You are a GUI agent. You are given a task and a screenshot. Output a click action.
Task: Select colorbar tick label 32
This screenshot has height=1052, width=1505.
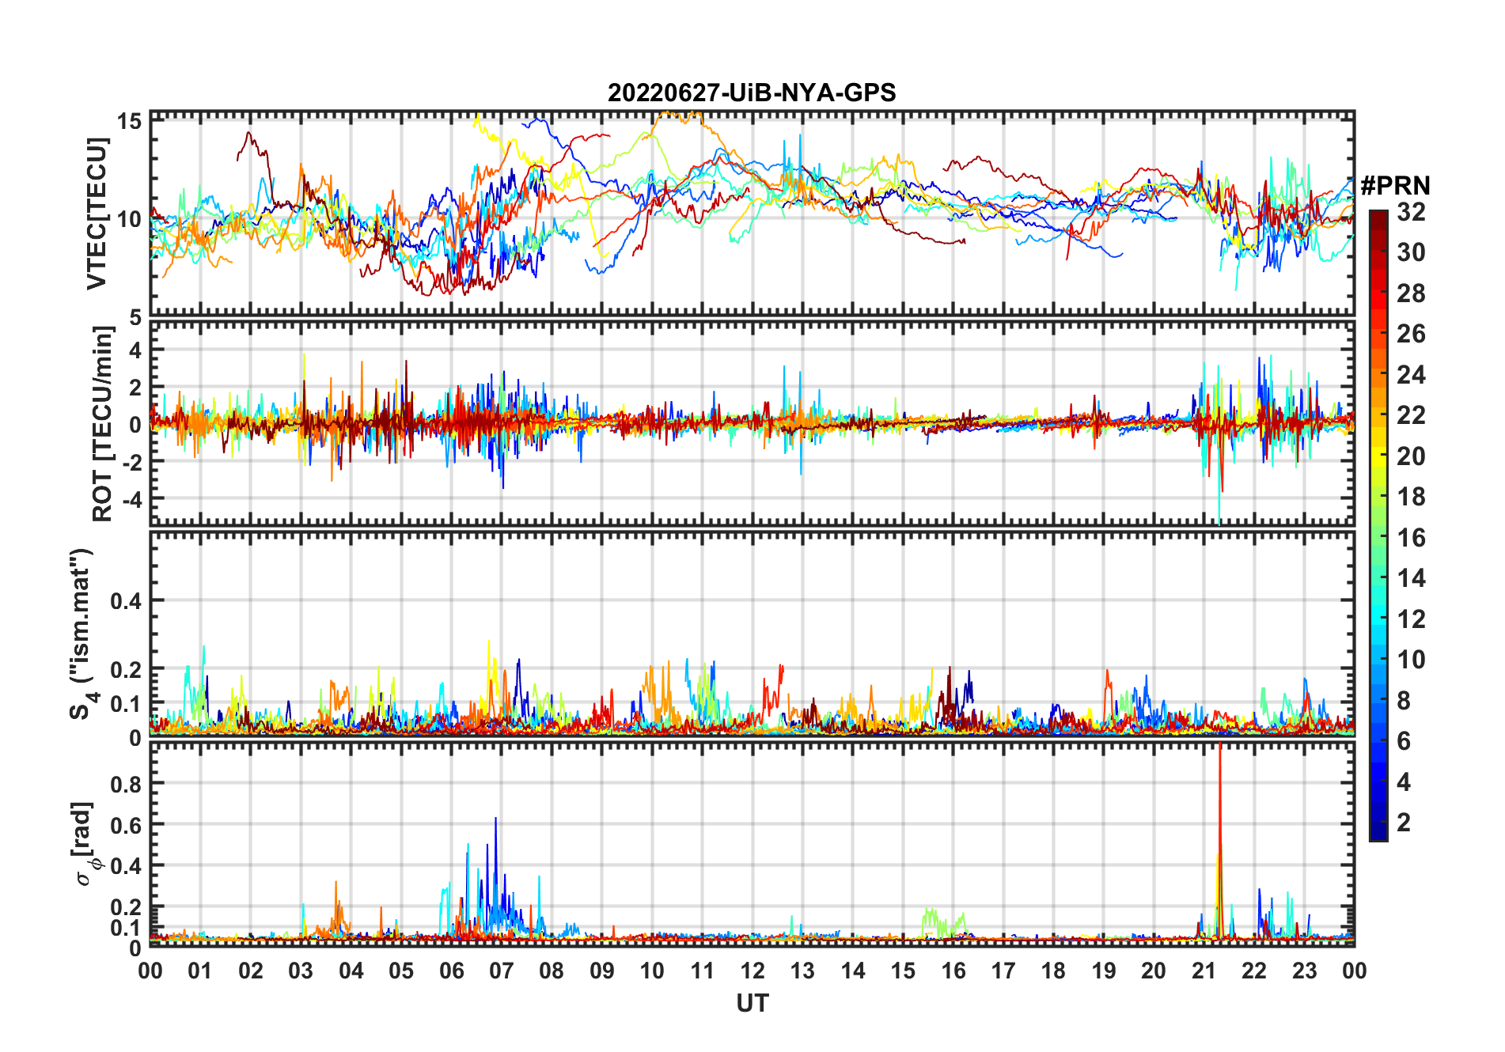[1411, 212]
